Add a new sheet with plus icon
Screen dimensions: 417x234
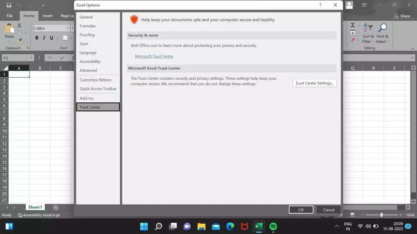[56, 207]
